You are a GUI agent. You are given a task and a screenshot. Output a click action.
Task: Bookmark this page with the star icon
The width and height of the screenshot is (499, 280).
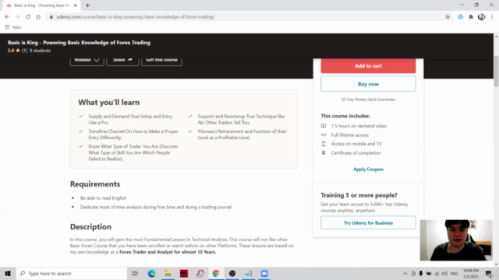tap(448, 17)
